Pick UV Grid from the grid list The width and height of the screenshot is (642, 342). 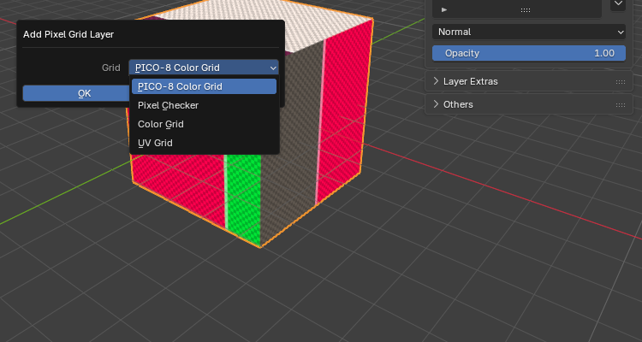(204, 143)
